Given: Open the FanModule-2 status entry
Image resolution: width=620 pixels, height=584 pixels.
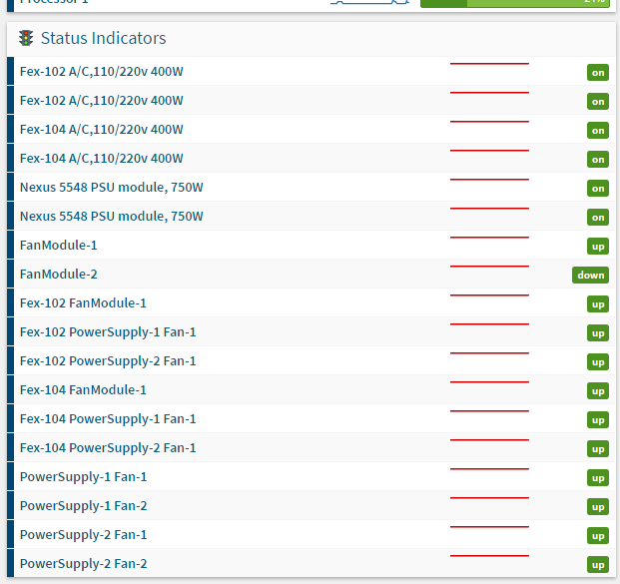Looking at the screenshot, I should coord(59,274).
